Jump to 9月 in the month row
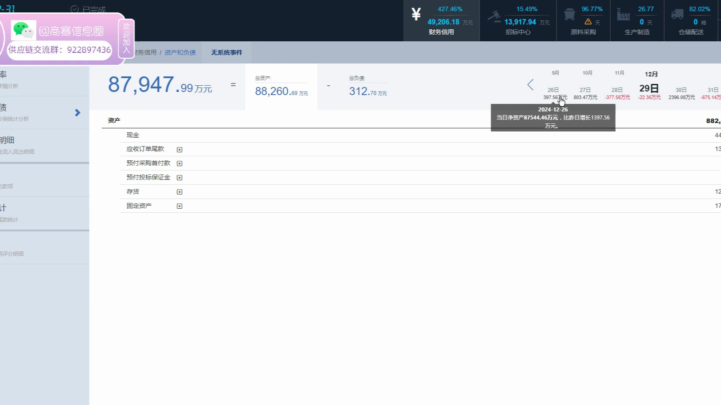Viewport: 721px width, 405px height. tap(556, 73)
